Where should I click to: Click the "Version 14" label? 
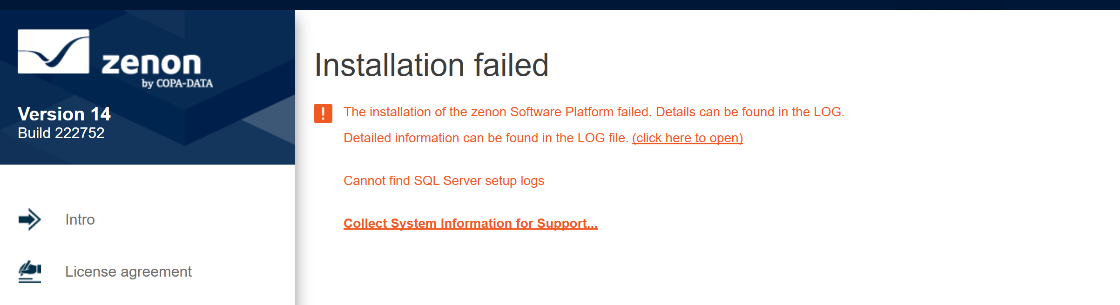pos(64,114)
